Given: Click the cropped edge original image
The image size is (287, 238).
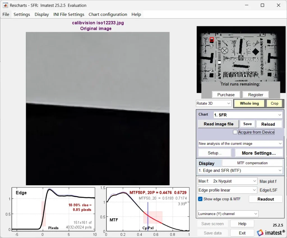Looking at the screenshot, I should [98, 109].
